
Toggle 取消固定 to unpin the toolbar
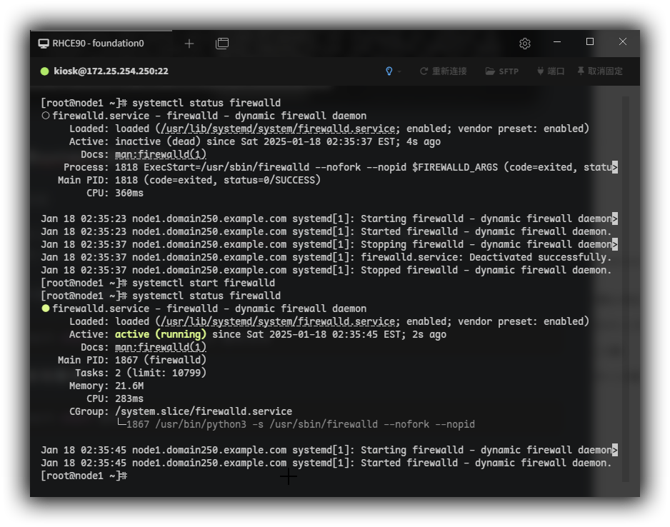[600, 71]
